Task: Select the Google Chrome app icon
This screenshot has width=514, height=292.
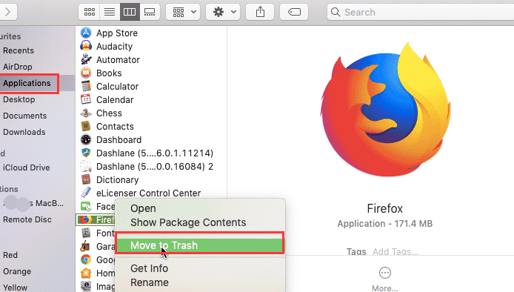Action: pos(86,259)
